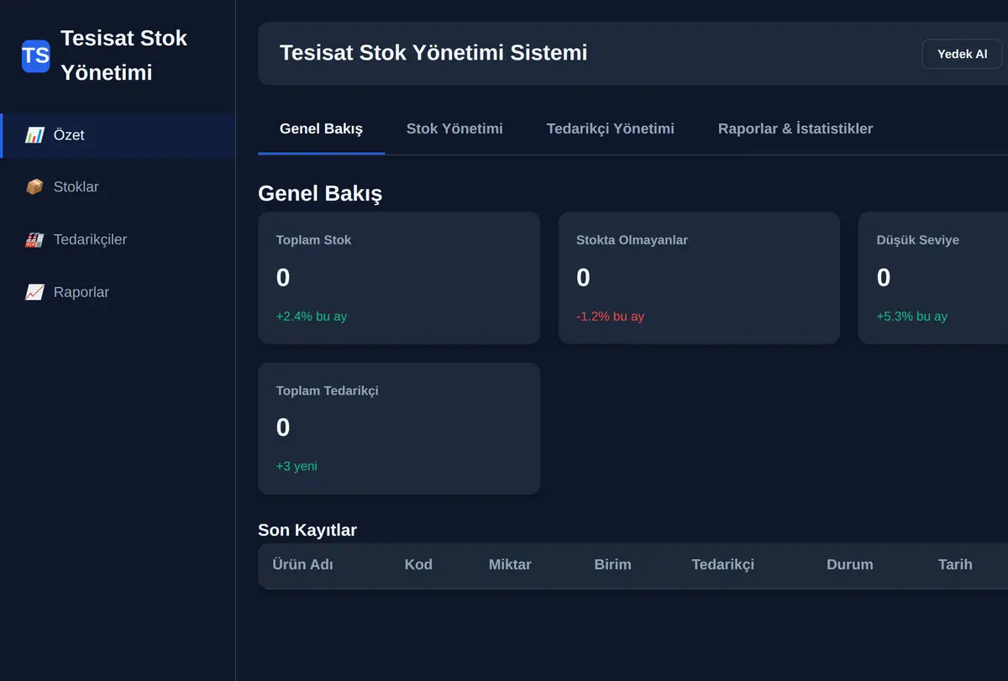Click the Miktar column header

tap(510, 564)
